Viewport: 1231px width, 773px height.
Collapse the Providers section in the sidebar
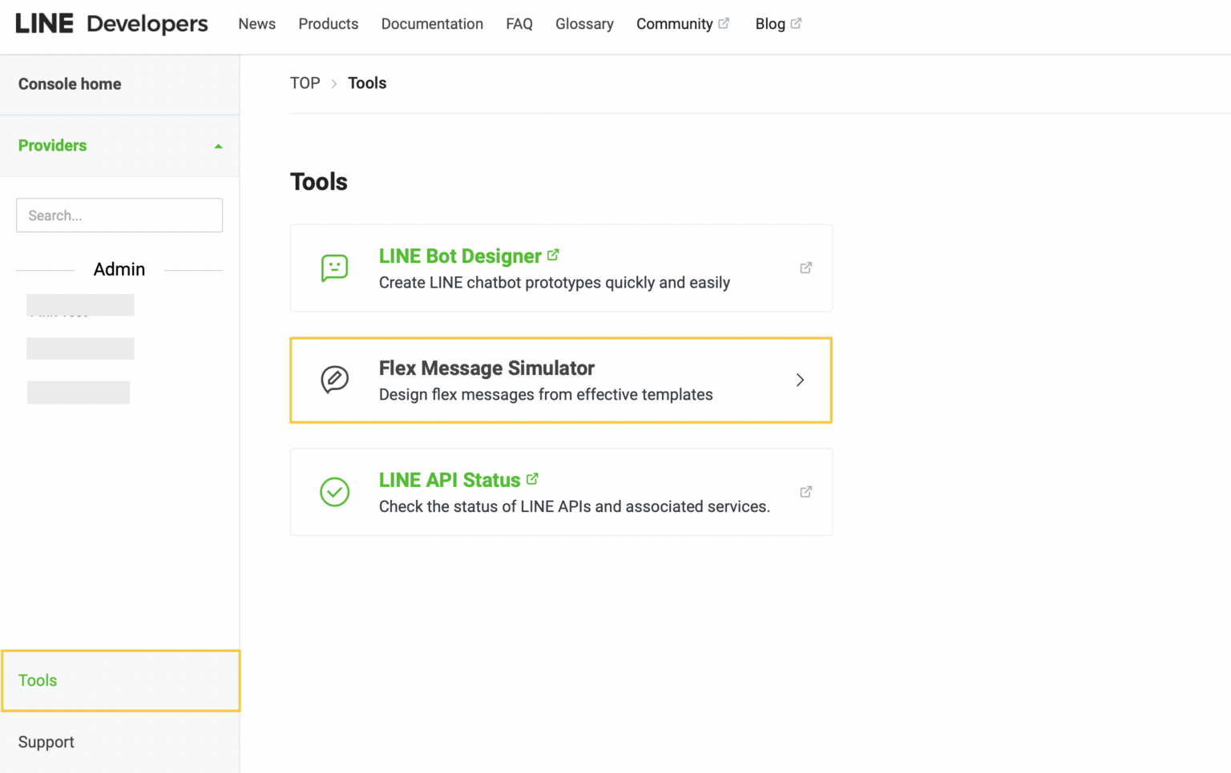point(217,146)
